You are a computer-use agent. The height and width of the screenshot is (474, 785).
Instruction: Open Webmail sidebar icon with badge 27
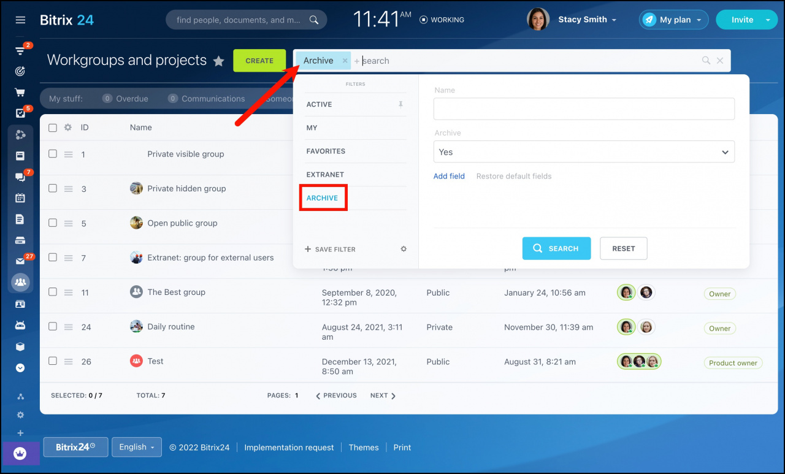point(20,261)
